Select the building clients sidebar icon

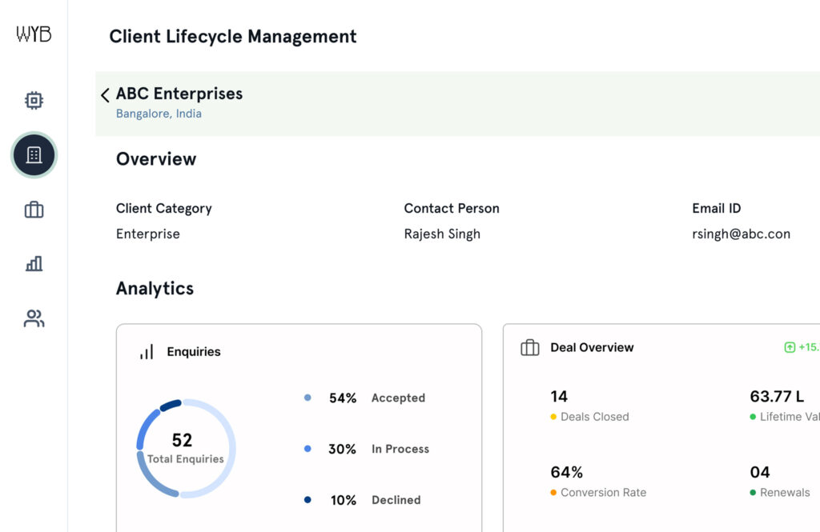(x=34, y=155)
